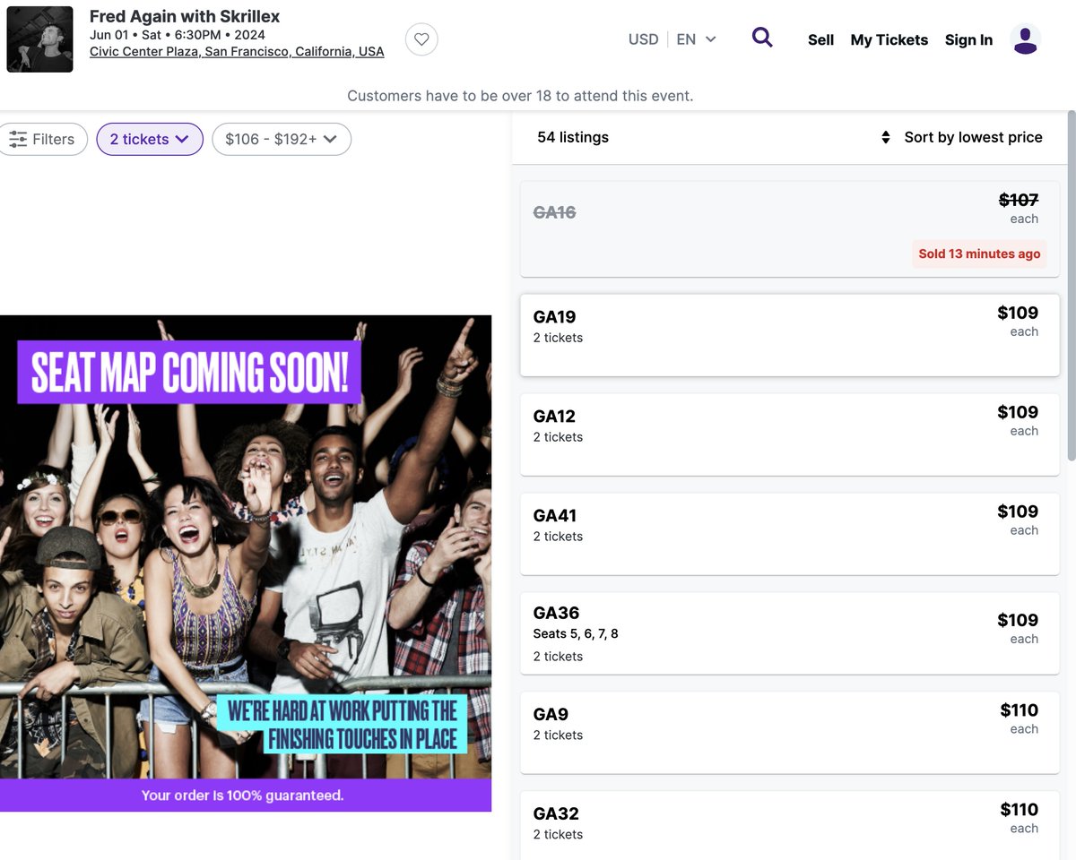Open the USD currency selector
The height and width of the screenshot is (860, 1076).
coord(643,39)
